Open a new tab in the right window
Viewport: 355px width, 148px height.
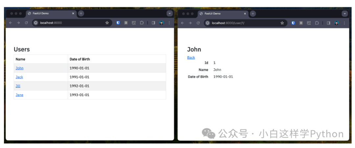(253, 13)
